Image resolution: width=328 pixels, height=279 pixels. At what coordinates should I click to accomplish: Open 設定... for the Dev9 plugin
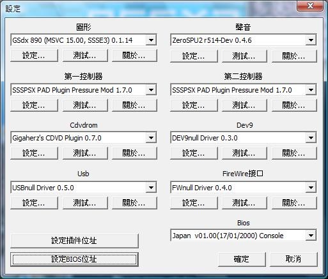click(x=194, y=153)
